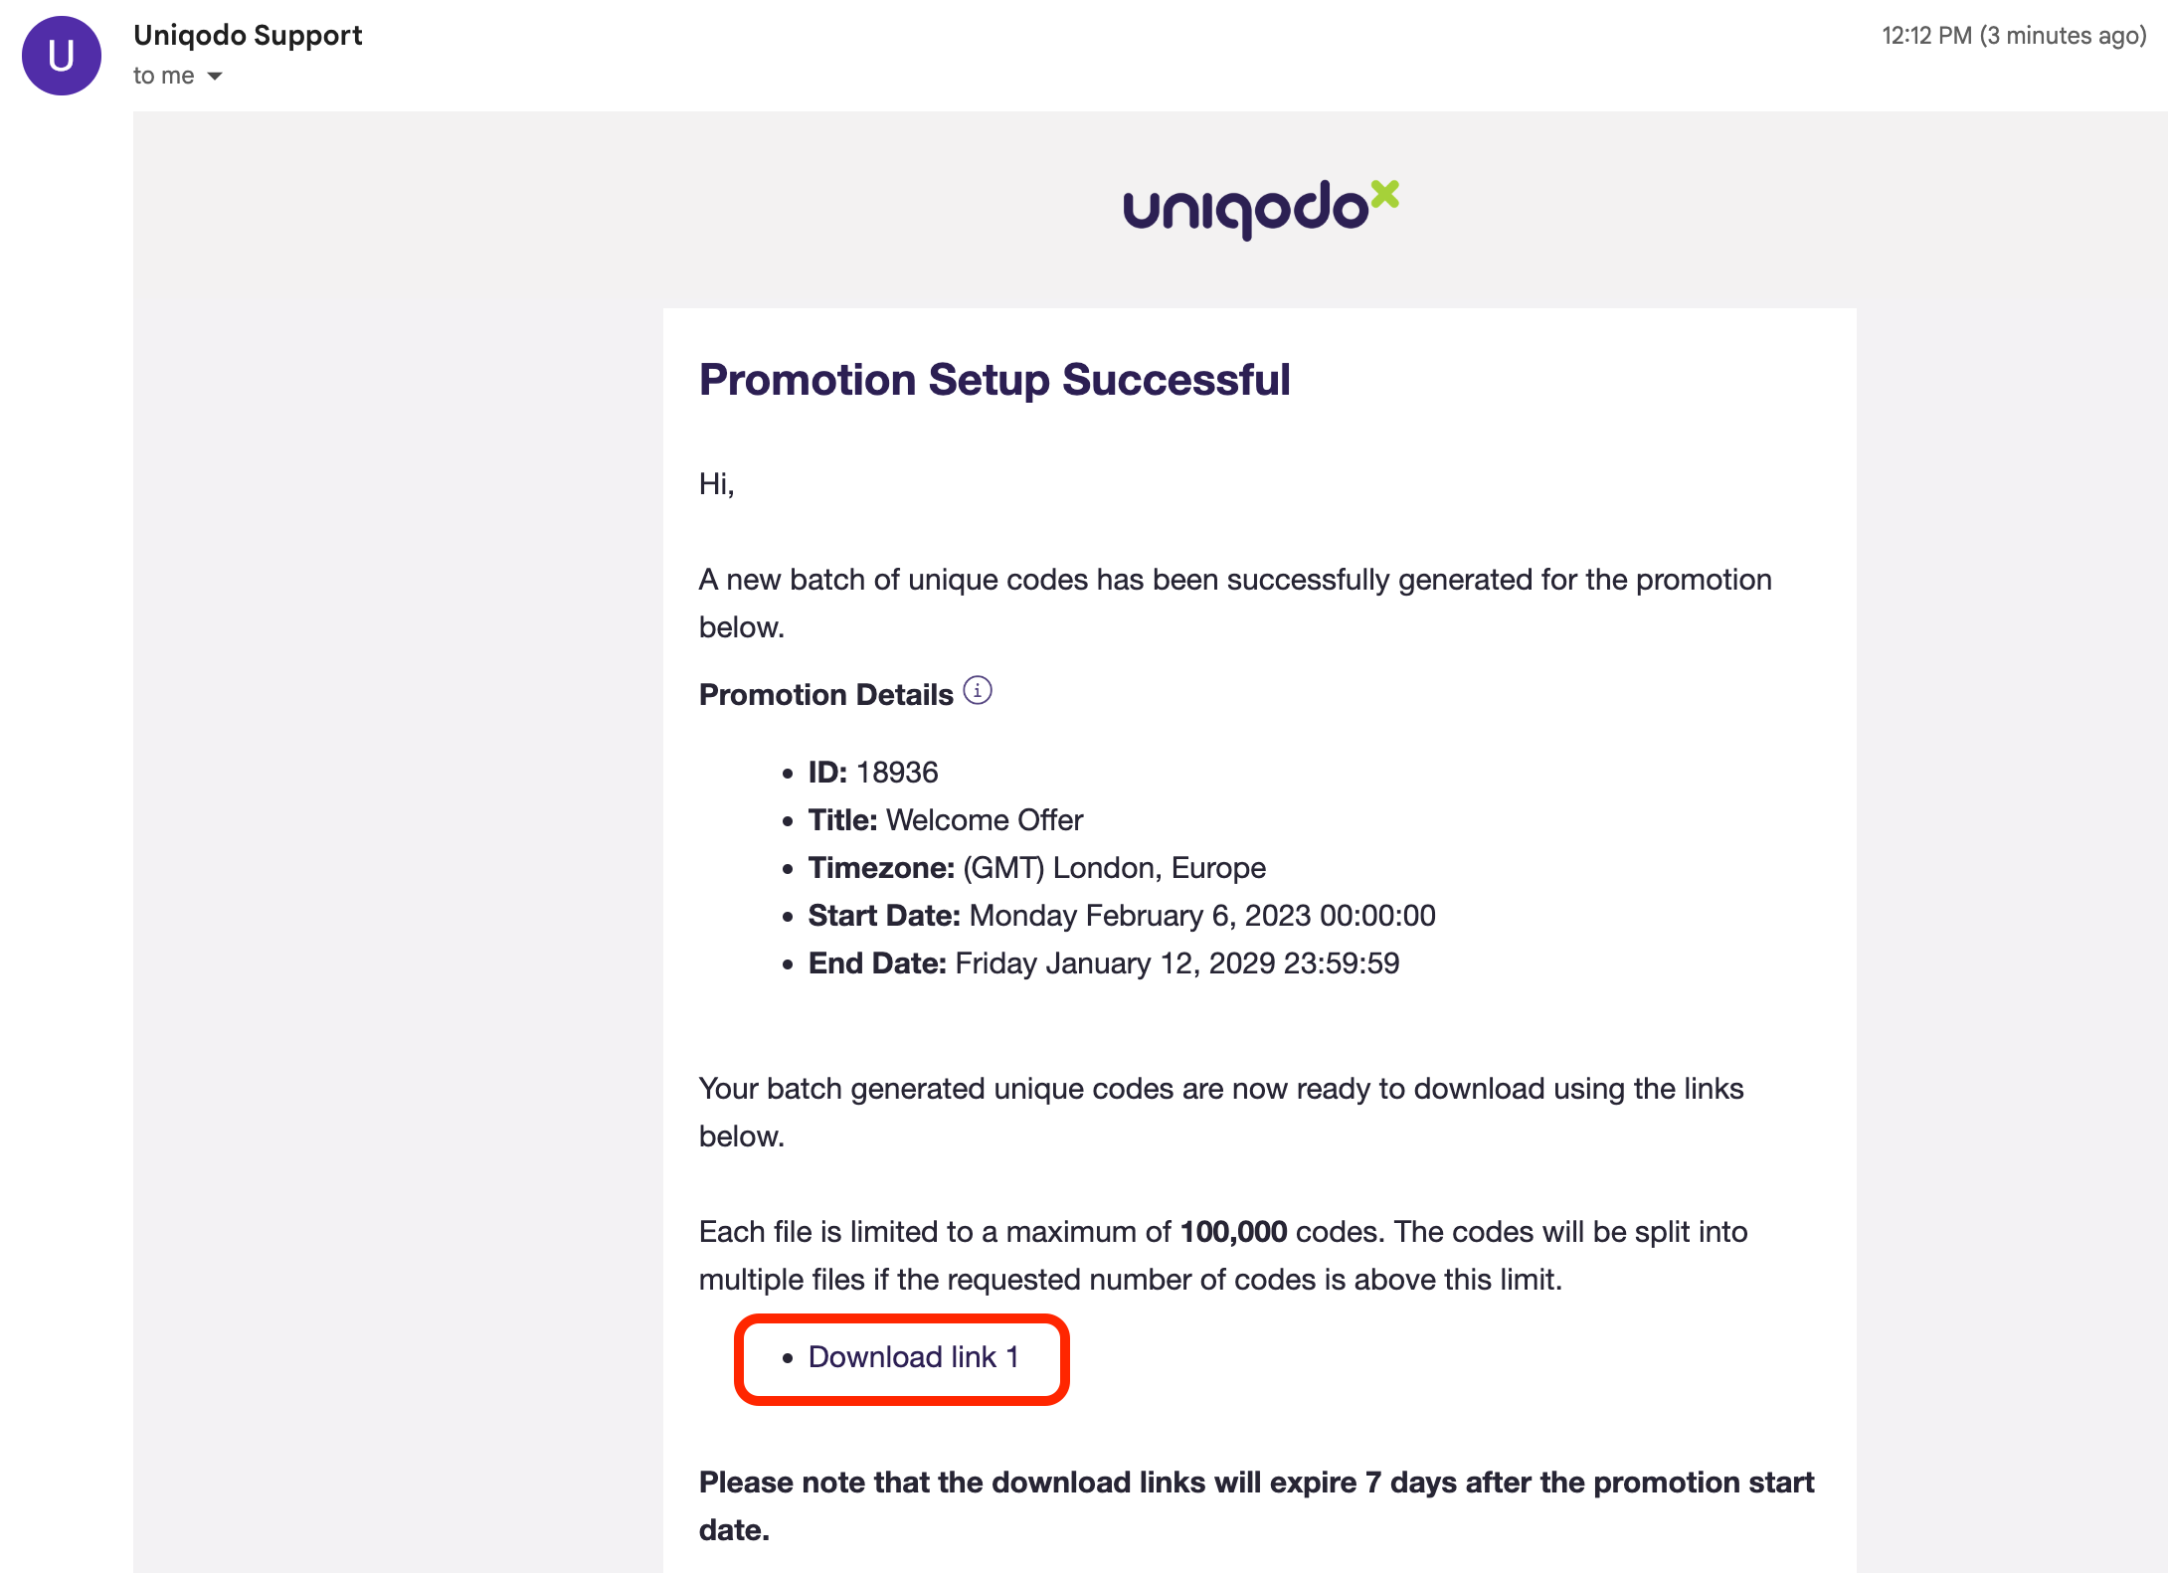2168x1573 pixels.
Task: Click the "Hi," greeting text
Action: 716,484
